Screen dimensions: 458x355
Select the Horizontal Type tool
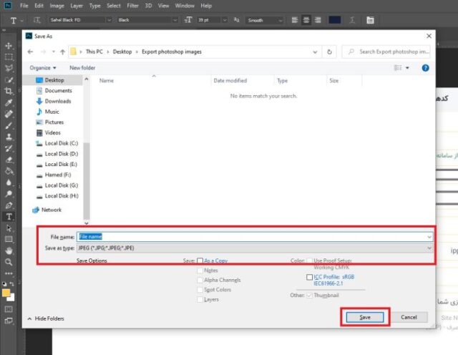coord(9,216)
